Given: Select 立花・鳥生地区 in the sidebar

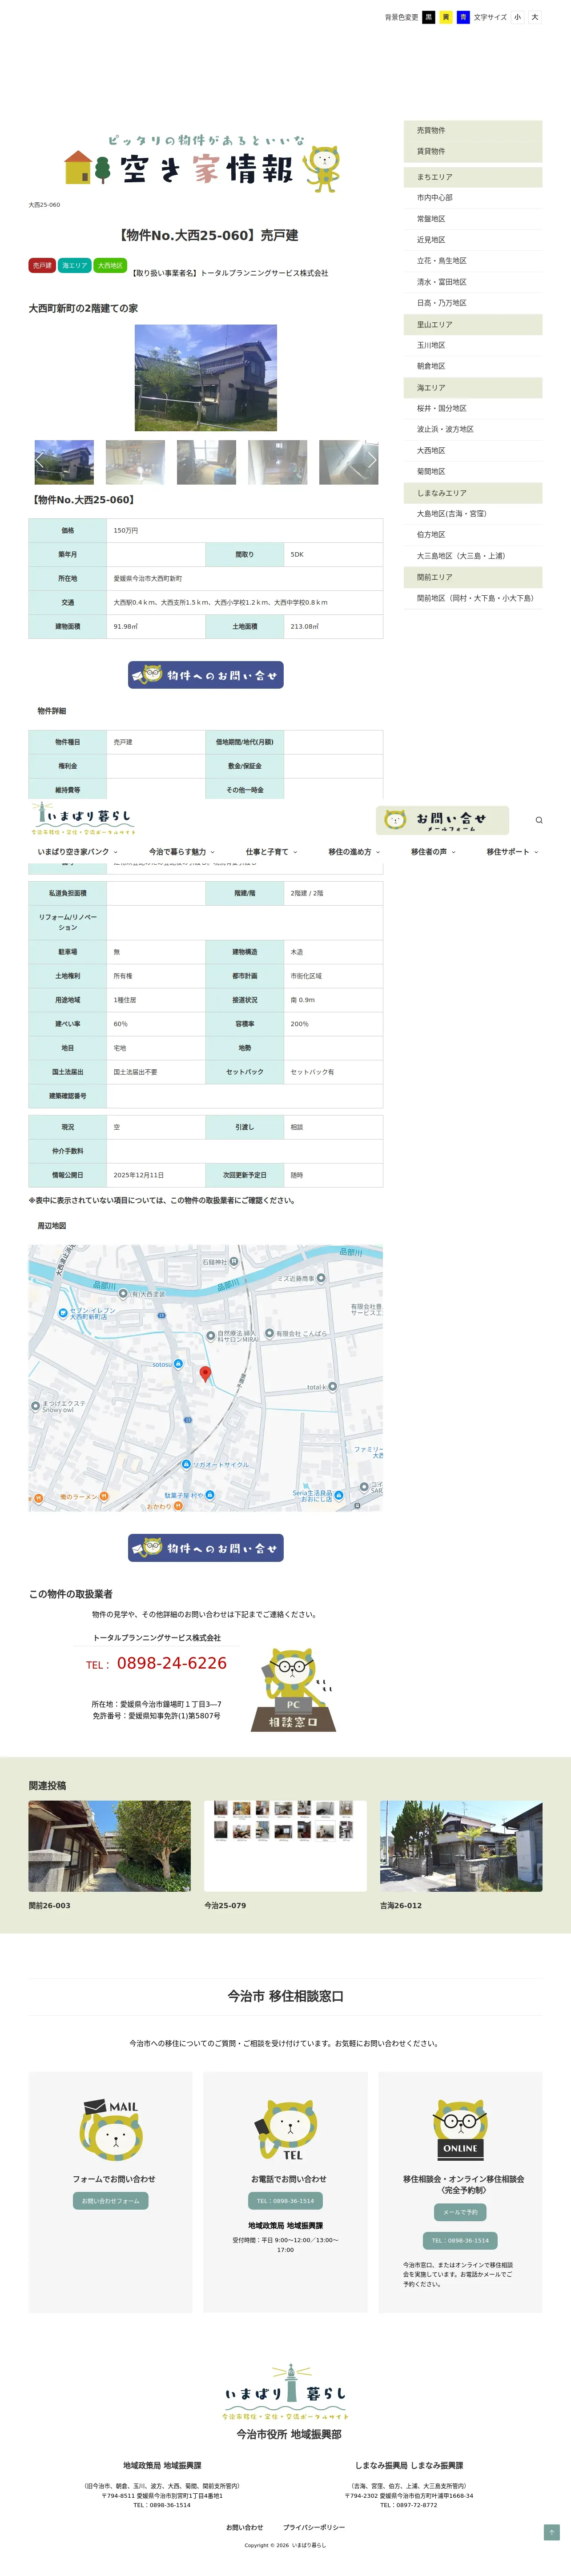Looking at the screenshot, I should 473,261.
